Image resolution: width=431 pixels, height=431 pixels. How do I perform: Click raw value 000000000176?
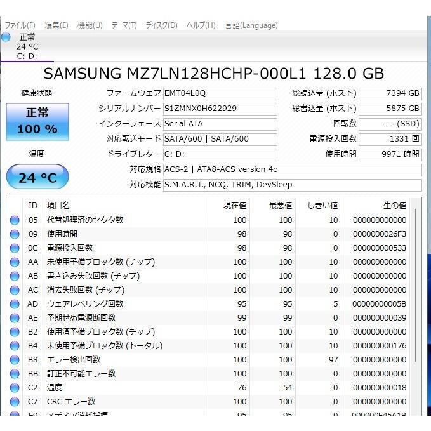click(380, 346)
